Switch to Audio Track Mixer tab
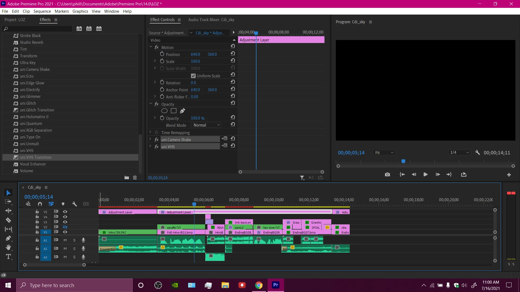520x292 pixels. (211, 20)
